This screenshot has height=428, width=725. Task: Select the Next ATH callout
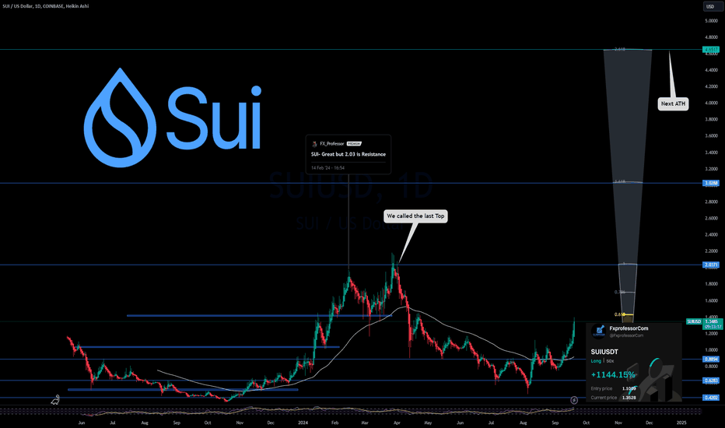pos(673,103)
